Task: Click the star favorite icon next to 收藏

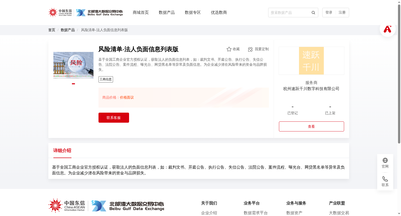Action: 229,49
